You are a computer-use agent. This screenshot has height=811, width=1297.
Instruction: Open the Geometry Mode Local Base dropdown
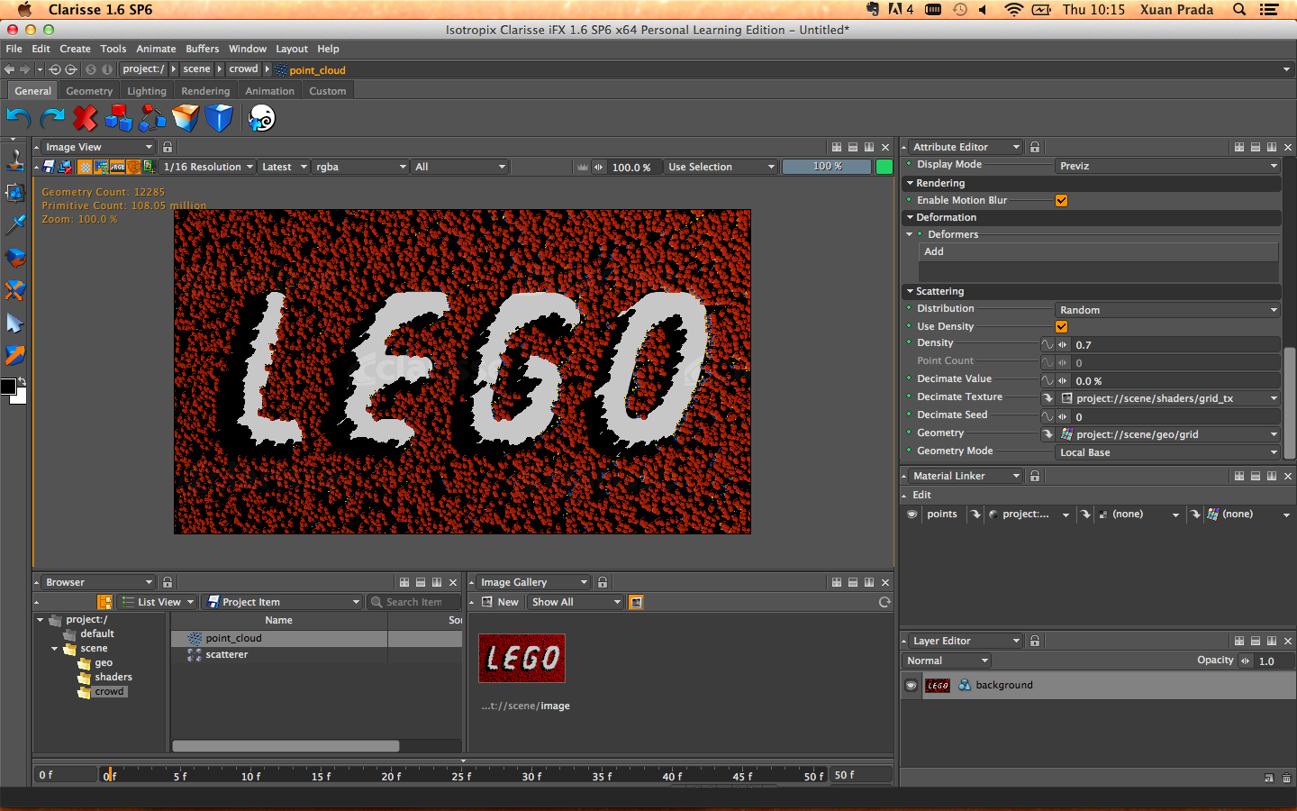(x=1167, y=452)
